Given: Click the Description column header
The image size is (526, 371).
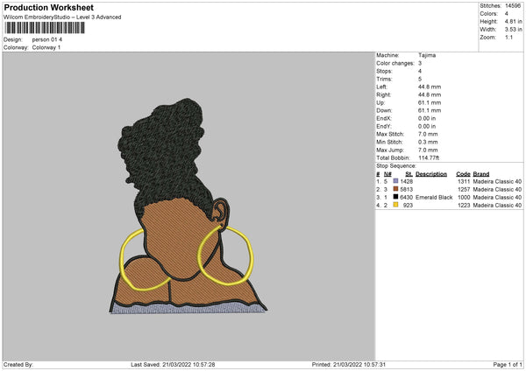Looking at the screenshot, I should tap(431, 174).
